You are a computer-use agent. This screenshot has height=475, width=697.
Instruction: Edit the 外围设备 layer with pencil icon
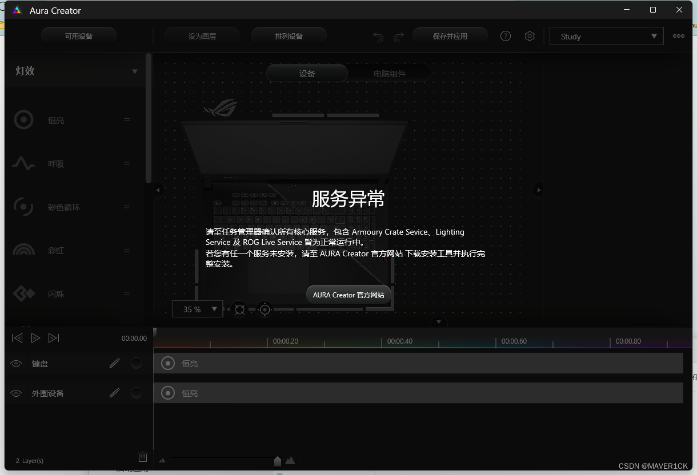pos(115,392)
